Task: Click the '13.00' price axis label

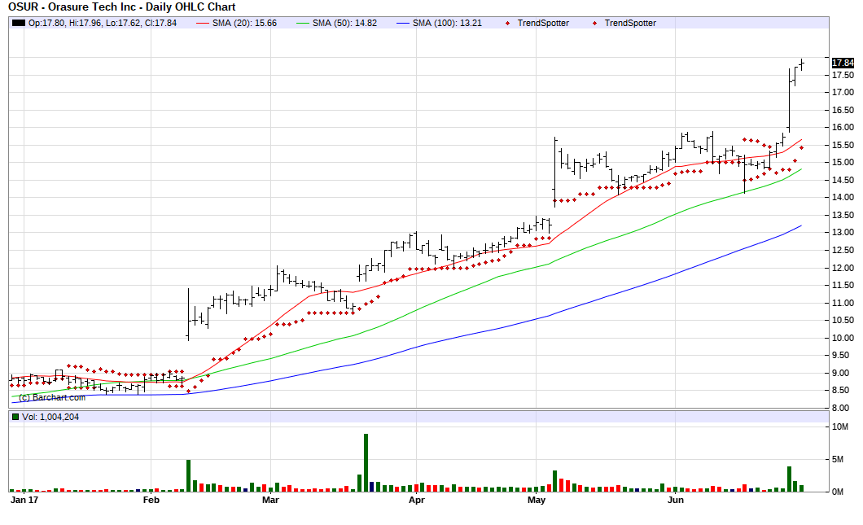Action: coord(843,232)
